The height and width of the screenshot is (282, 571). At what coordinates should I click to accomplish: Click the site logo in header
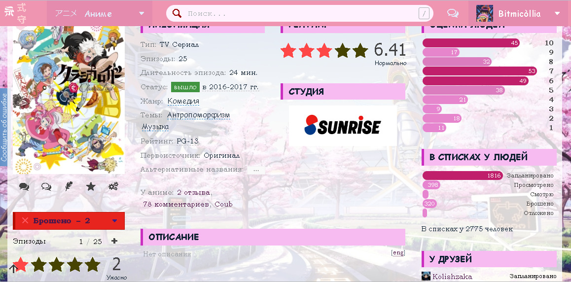click(x=14, y=13)
